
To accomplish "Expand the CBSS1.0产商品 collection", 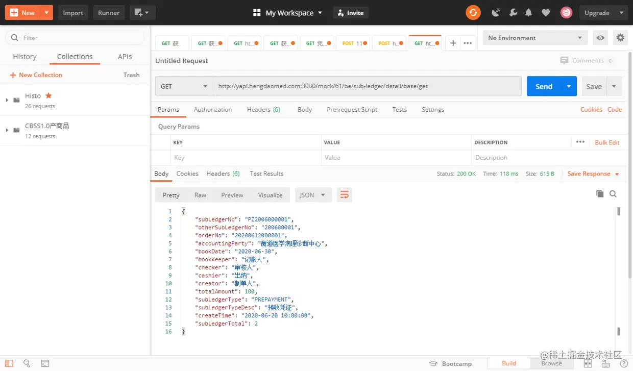I will pos(7,130).
